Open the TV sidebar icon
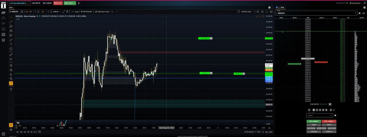The width and height of the screenshot is (367, 137). 3,35
